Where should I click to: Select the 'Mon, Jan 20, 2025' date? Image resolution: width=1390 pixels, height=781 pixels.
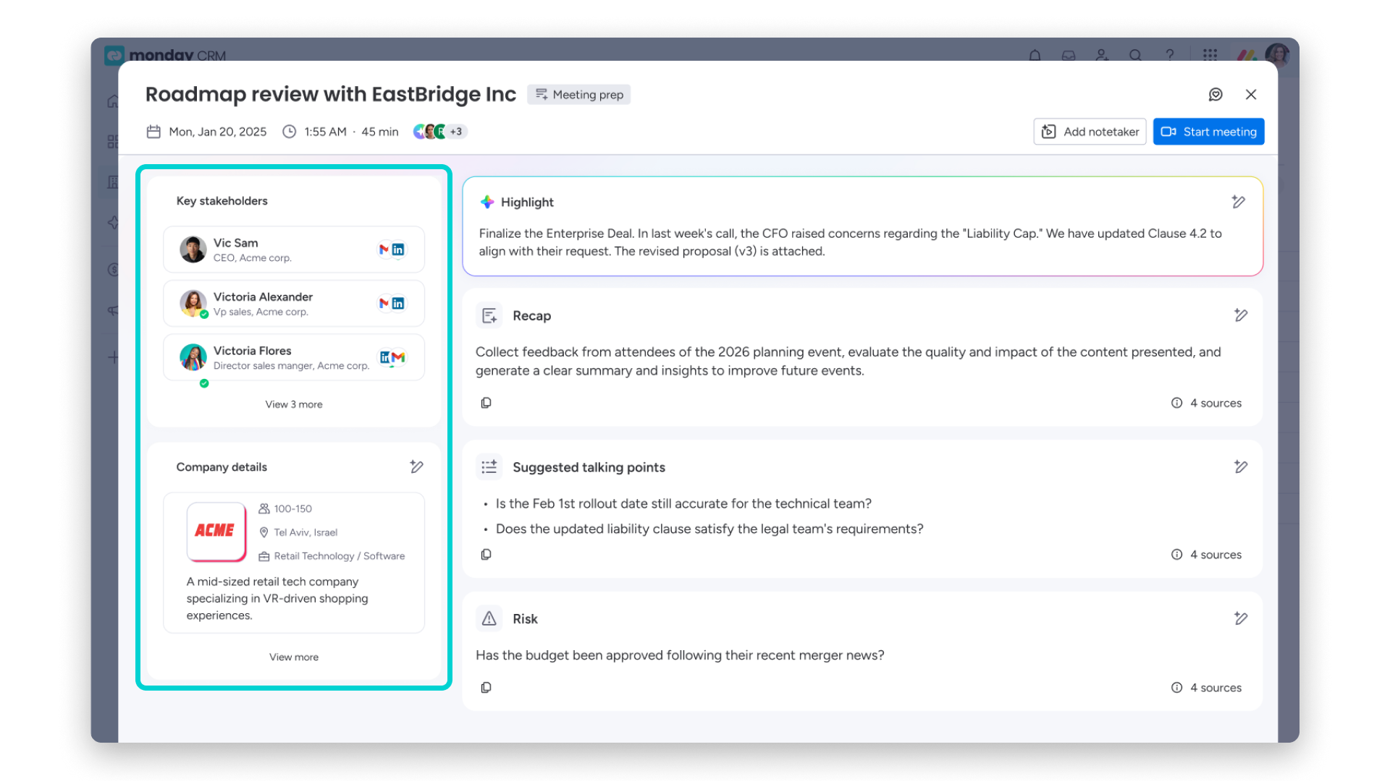(x=218, y=132)
